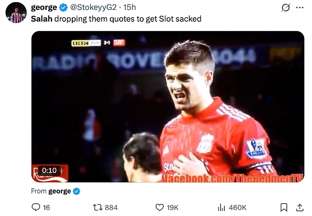312x216 pixels.
Task: Click the george display name
Action: [44, 8]
